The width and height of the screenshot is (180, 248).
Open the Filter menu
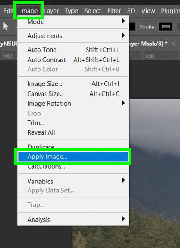coord(114,11)
